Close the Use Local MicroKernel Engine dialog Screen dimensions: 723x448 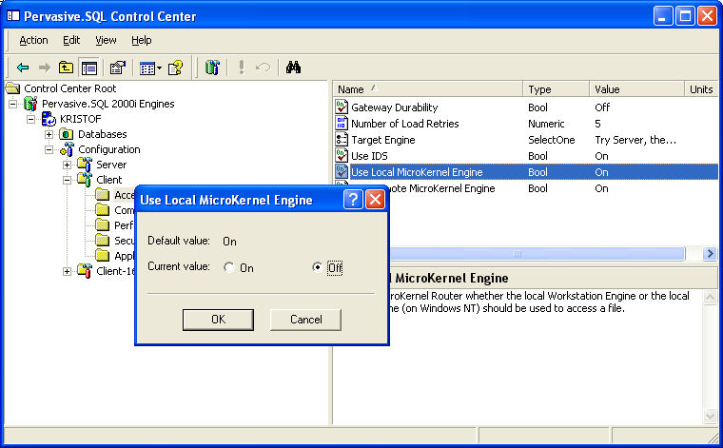pyautogui.click(x=376, y=200)
